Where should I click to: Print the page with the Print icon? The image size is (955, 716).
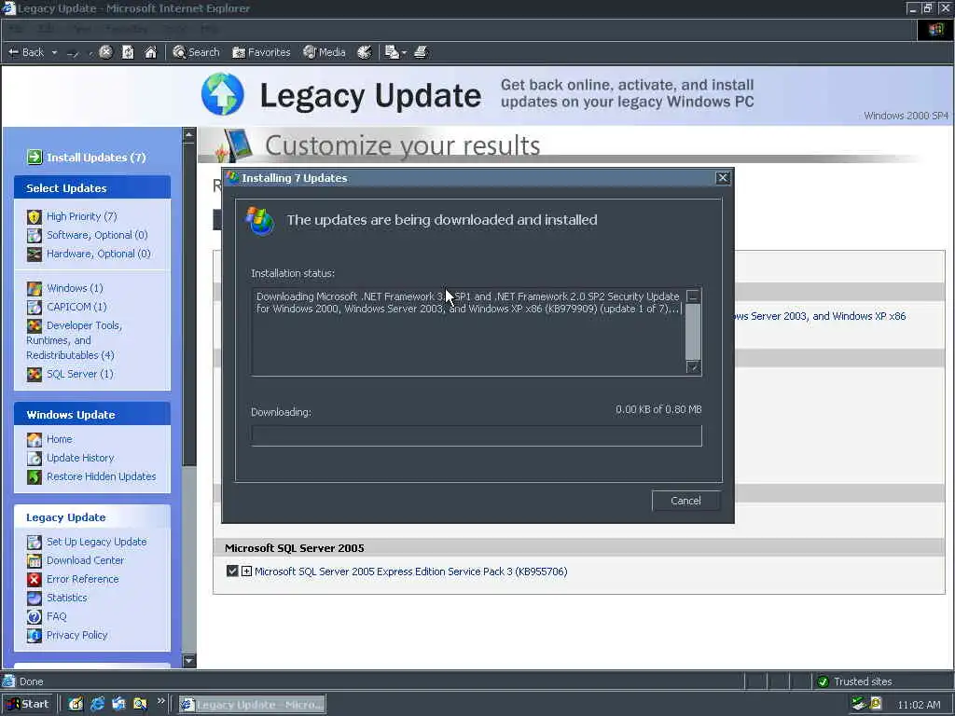click(421, 52)
